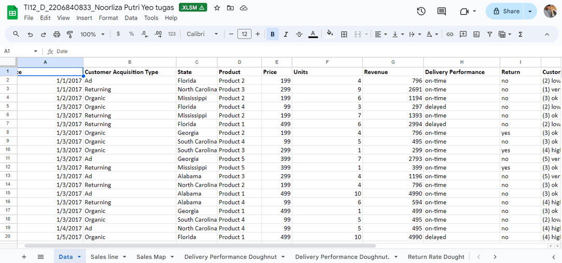Open the text color picker
This screenshot has height=263, width=562.
click(x=313, y=34)
